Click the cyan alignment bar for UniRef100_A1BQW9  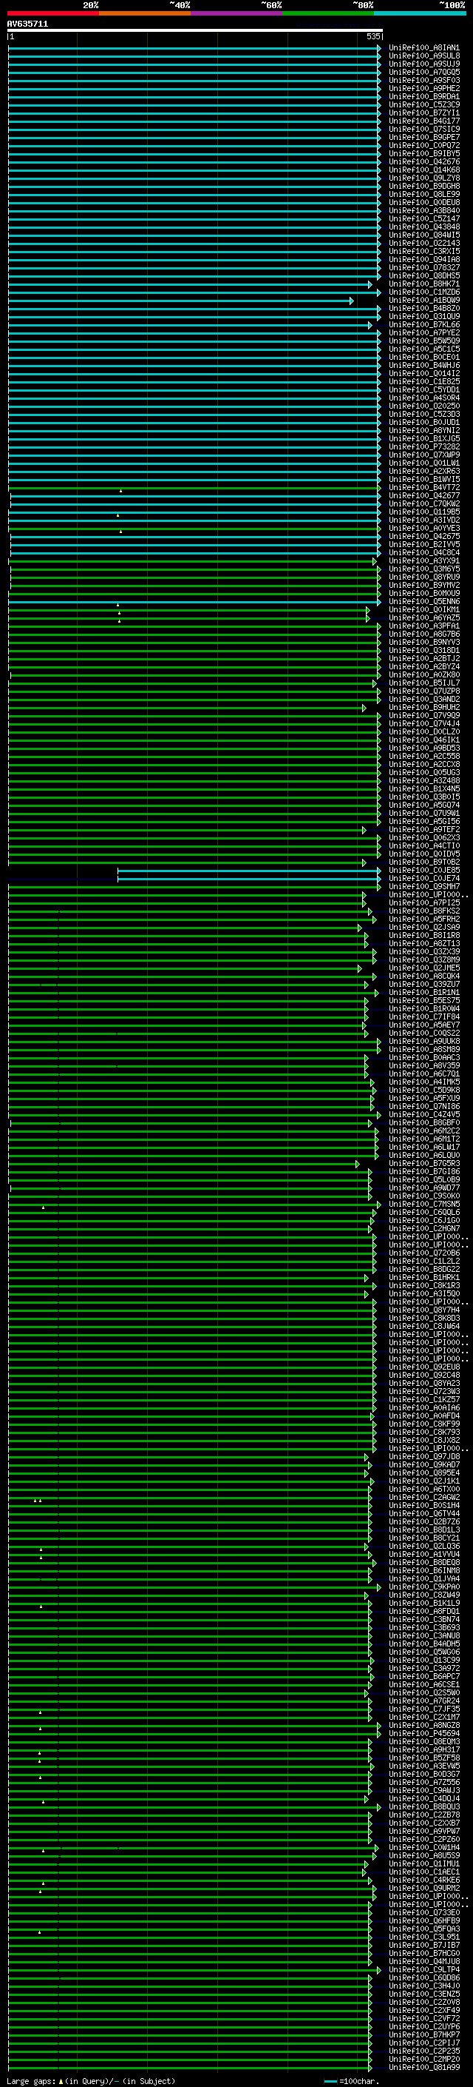click(180, 301)
